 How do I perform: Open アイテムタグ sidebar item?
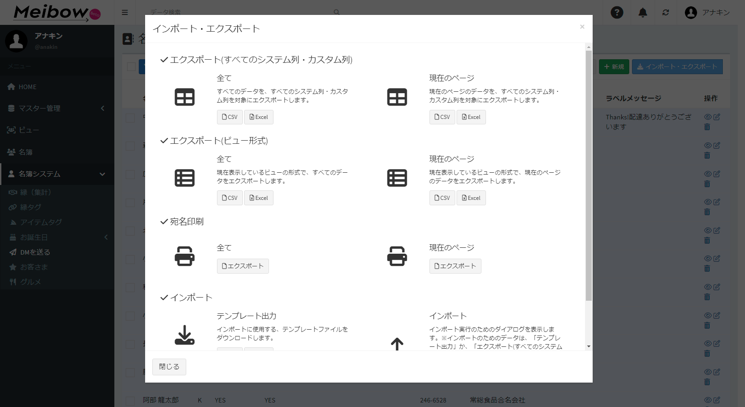pyautogui.click(x=57, y=222)
